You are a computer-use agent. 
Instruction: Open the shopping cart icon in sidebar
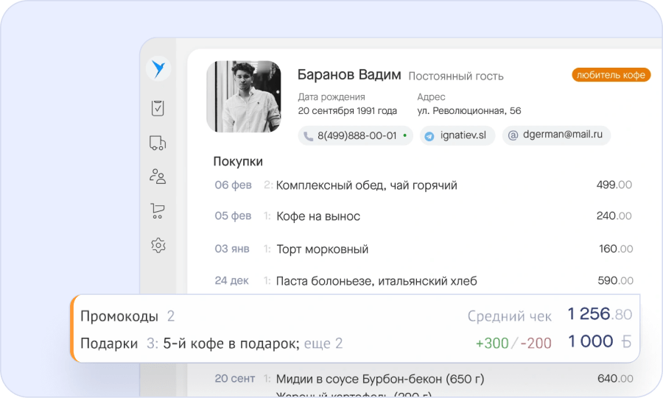(x=158, y=210)
